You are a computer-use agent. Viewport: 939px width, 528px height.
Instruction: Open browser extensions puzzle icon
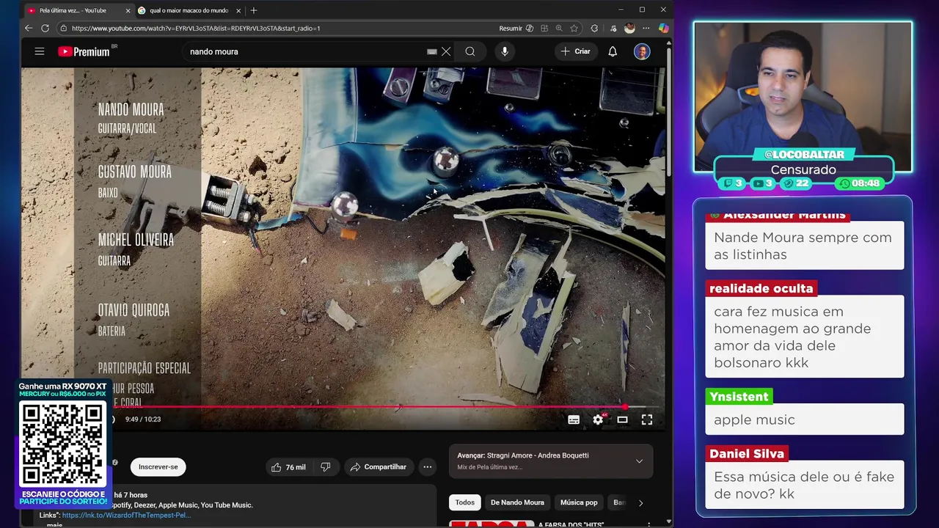click(x=594, y=28)
